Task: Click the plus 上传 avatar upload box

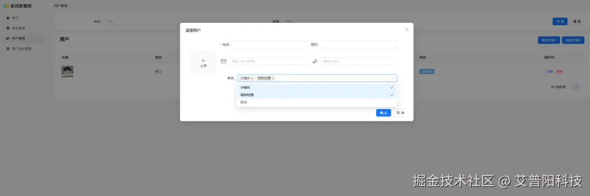Action: [x=203, y=63]
